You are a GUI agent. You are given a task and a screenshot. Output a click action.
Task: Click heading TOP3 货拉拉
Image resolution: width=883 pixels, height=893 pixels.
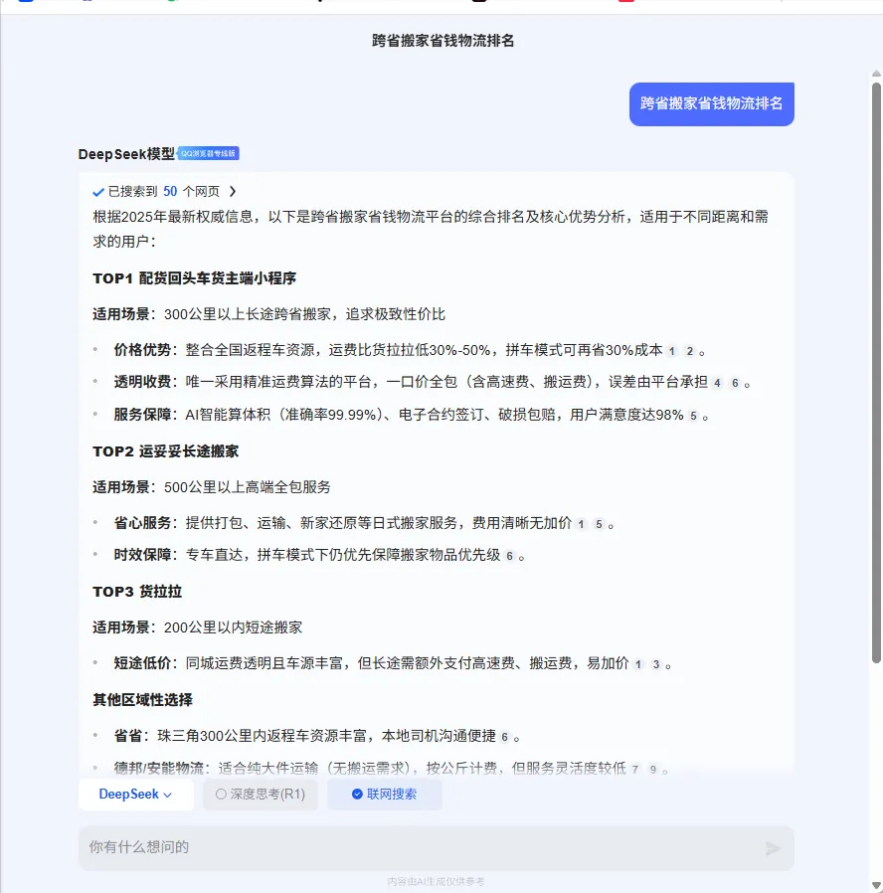pos(137,592)
